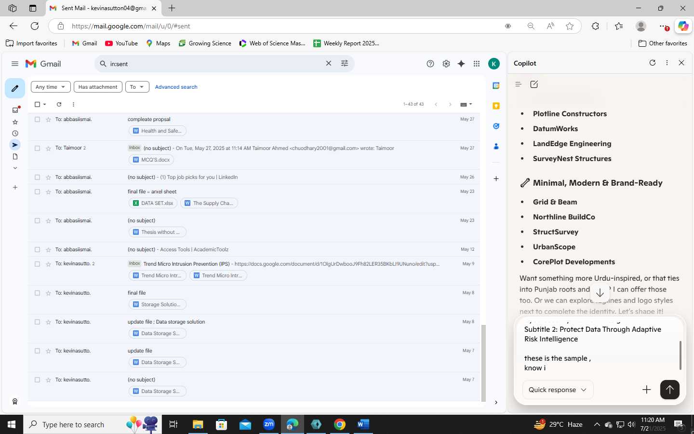
Task: Create new label plus icon in Gmail sidebar
Action: (x=15, y=187)
